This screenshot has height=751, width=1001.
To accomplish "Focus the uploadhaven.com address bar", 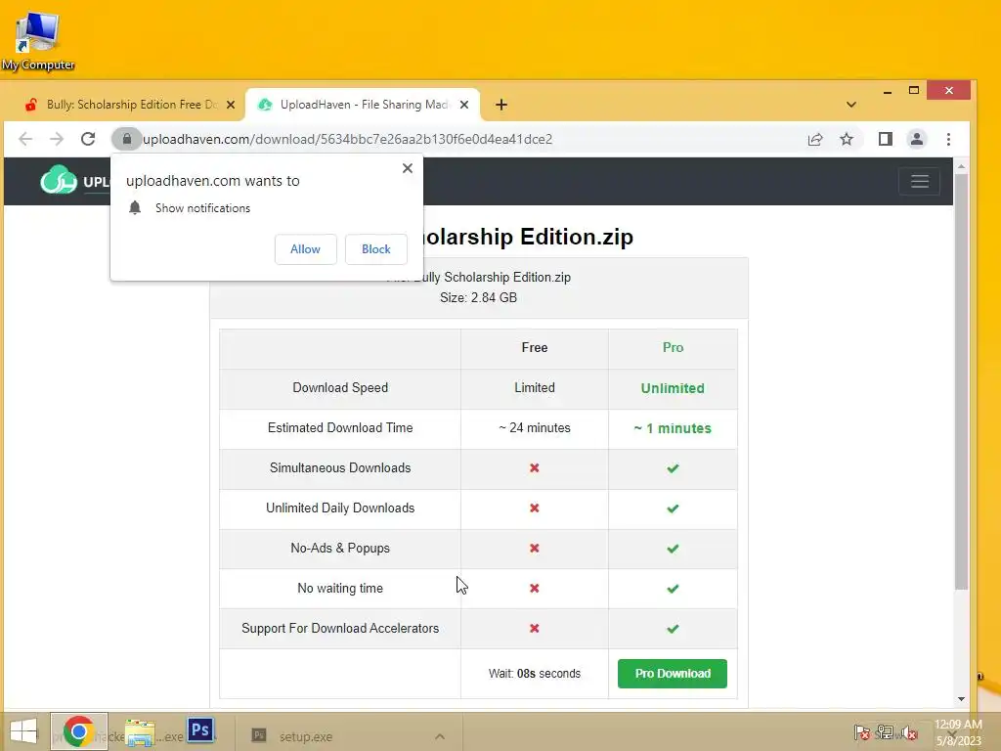I will point(348,139).
